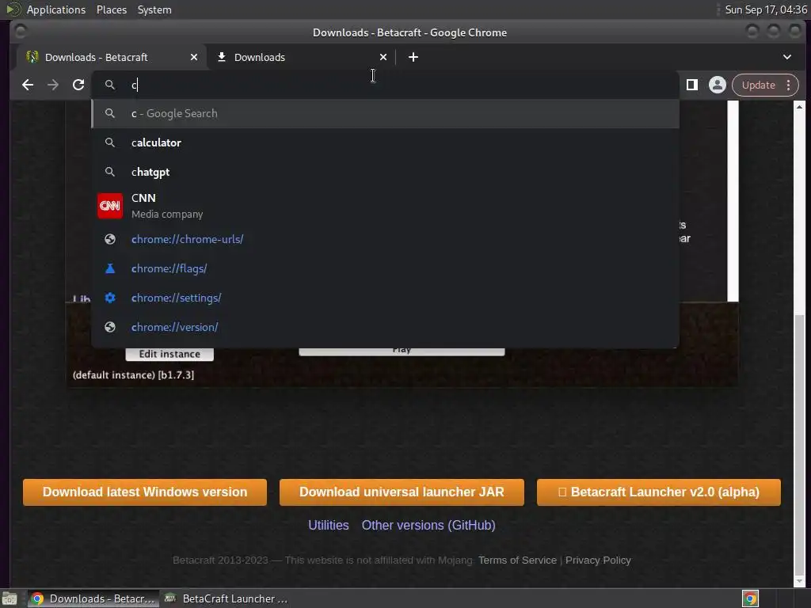Open the Places menu
This screenshot has width=811, height=608.
111,9
